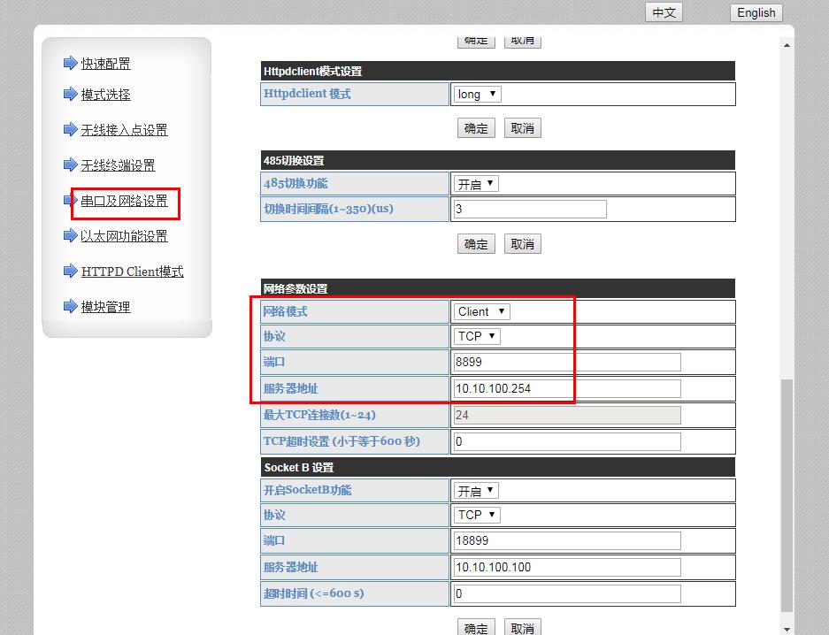Click the 服务器地址 field containing 10.10.100.254
Screen dimensions: 829x635
[566, 388]
